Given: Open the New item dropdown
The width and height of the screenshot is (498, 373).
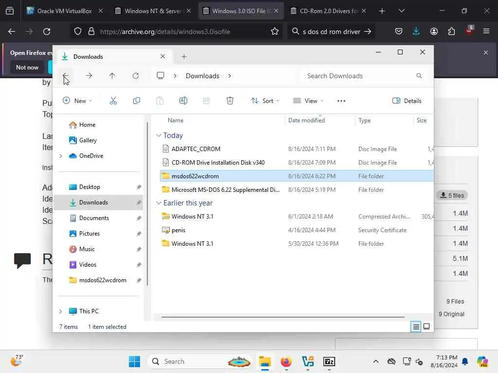Looking at the screenshot, I should tap(77, 101).
